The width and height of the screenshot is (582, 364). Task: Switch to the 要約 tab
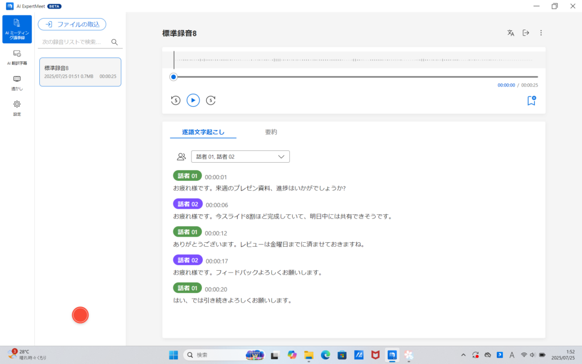click(271, 131)
